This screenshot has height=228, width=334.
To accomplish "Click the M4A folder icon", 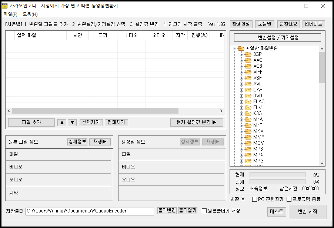I will pos(248,120).
